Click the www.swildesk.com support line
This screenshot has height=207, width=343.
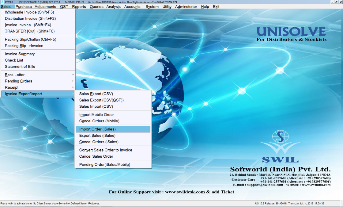171,192
